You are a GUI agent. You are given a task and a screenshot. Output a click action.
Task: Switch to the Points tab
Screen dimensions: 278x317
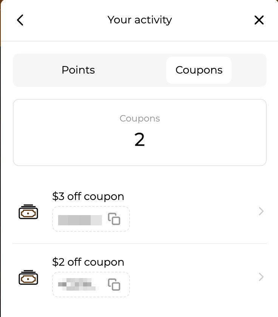point(78,70)
